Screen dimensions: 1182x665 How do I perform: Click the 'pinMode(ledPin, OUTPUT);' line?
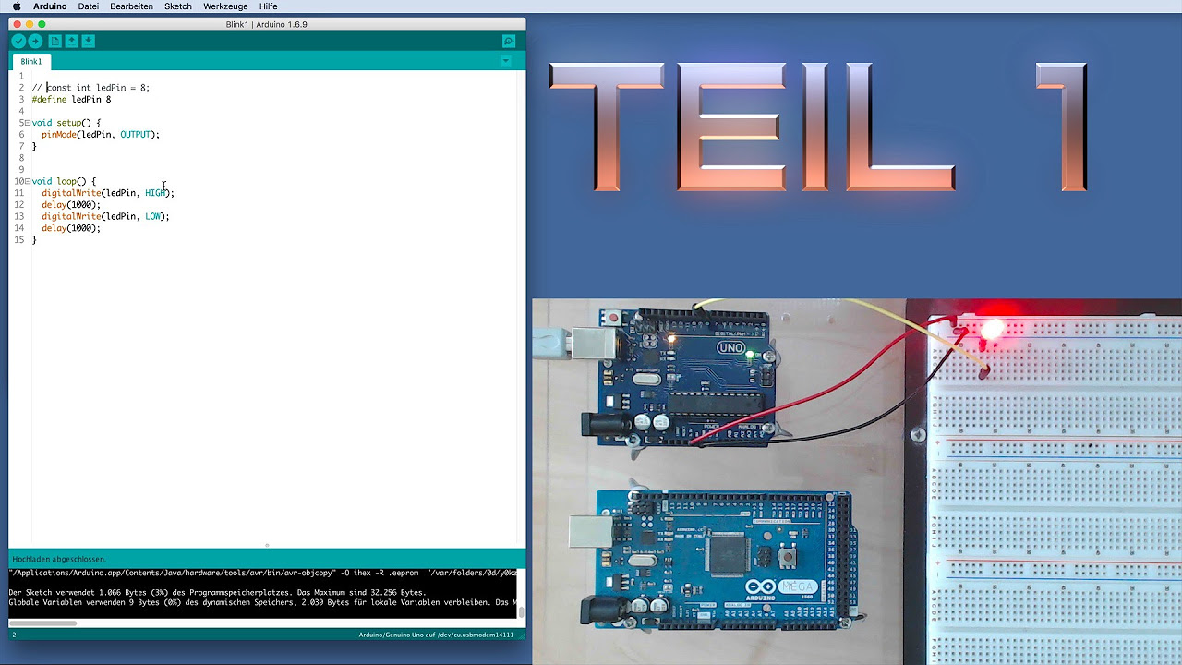[101, 134]
